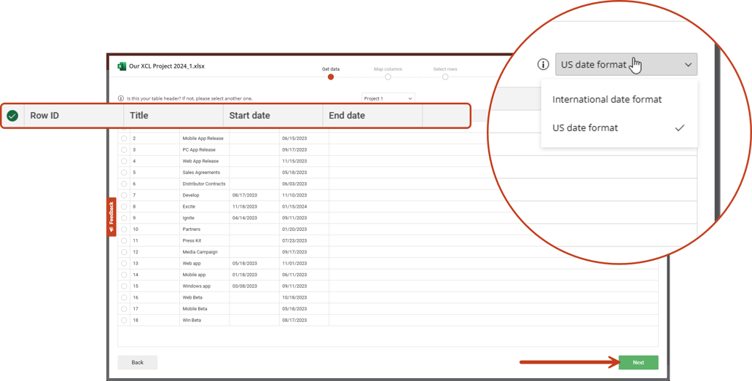Click the Select rows step circle
Viewport: 752px width, 381px height.
click(x=445, y=76)
